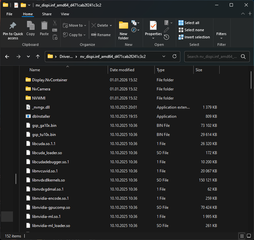Click the vertical scrollbar thumb in file list
Image resolution: width=254 pixels, height=240 pixels.
[x=251, y=80]
